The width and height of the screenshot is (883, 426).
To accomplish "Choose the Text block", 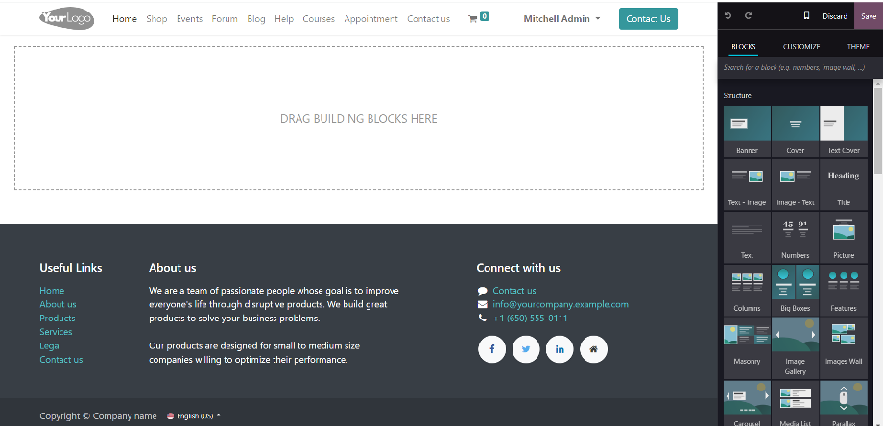I will pyautogui.click(x=747, y=236).
